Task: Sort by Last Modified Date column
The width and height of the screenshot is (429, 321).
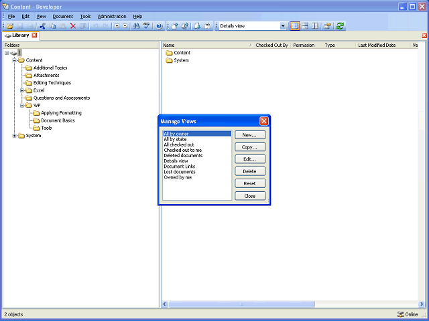Action: [383, 45]
